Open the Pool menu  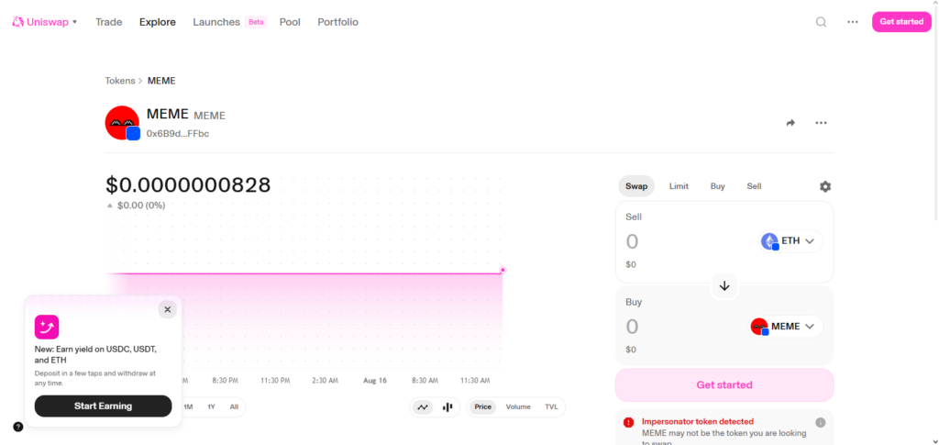click(290, 22)
